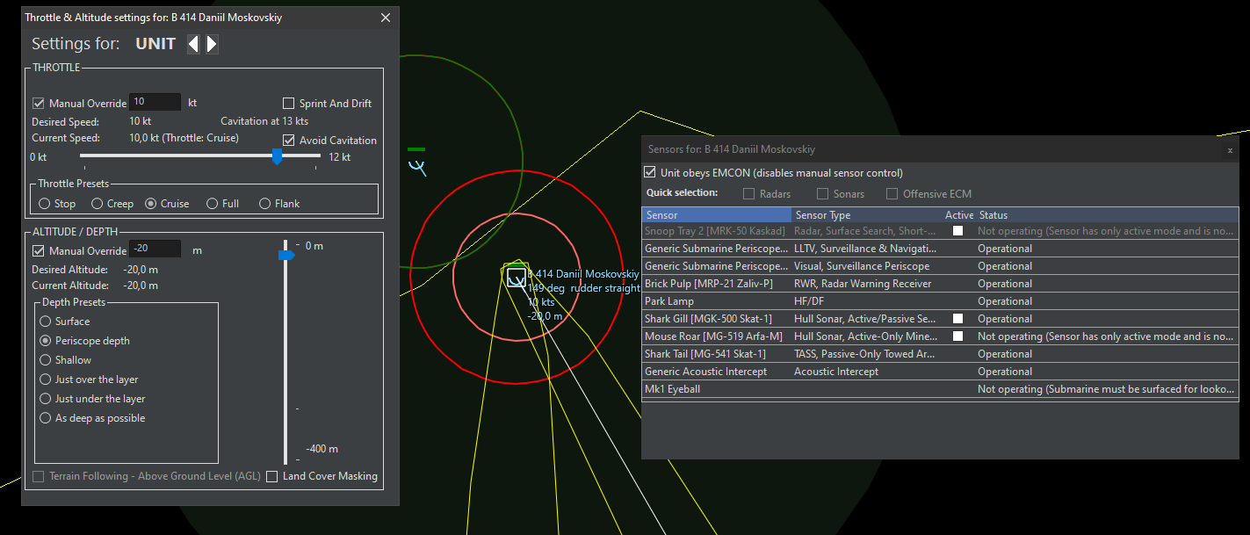1250x535 pixels.
Task: Click the vertical depth slider handle
Action: pyautogui.click(x=286, y=255)
